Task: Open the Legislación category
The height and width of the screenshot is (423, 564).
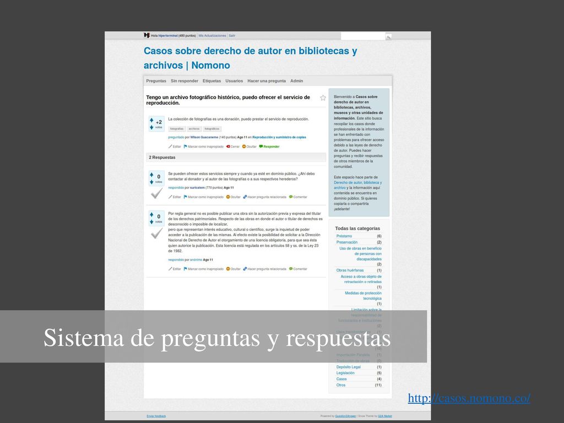Action: (x=345, y=373)
